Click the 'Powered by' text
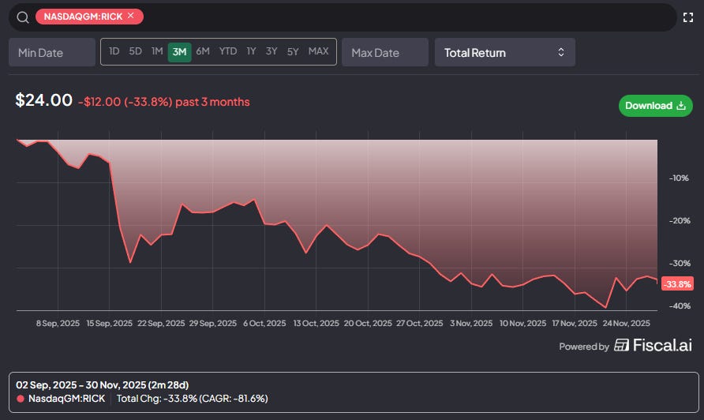 tap(584, 347)
